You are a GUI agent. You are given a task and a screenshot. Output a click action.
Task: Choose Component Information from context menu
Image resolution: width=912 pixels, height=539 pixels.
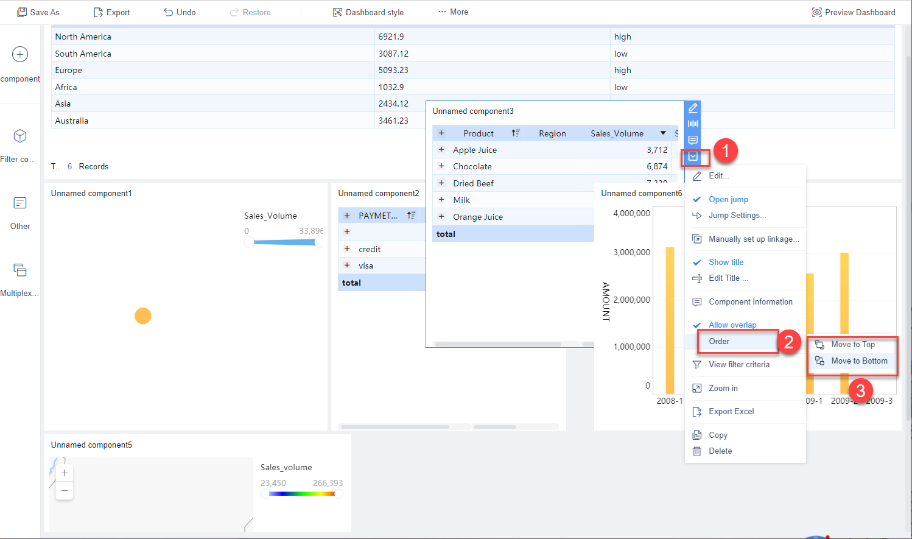pyautogui.click(x=751, y=301)
